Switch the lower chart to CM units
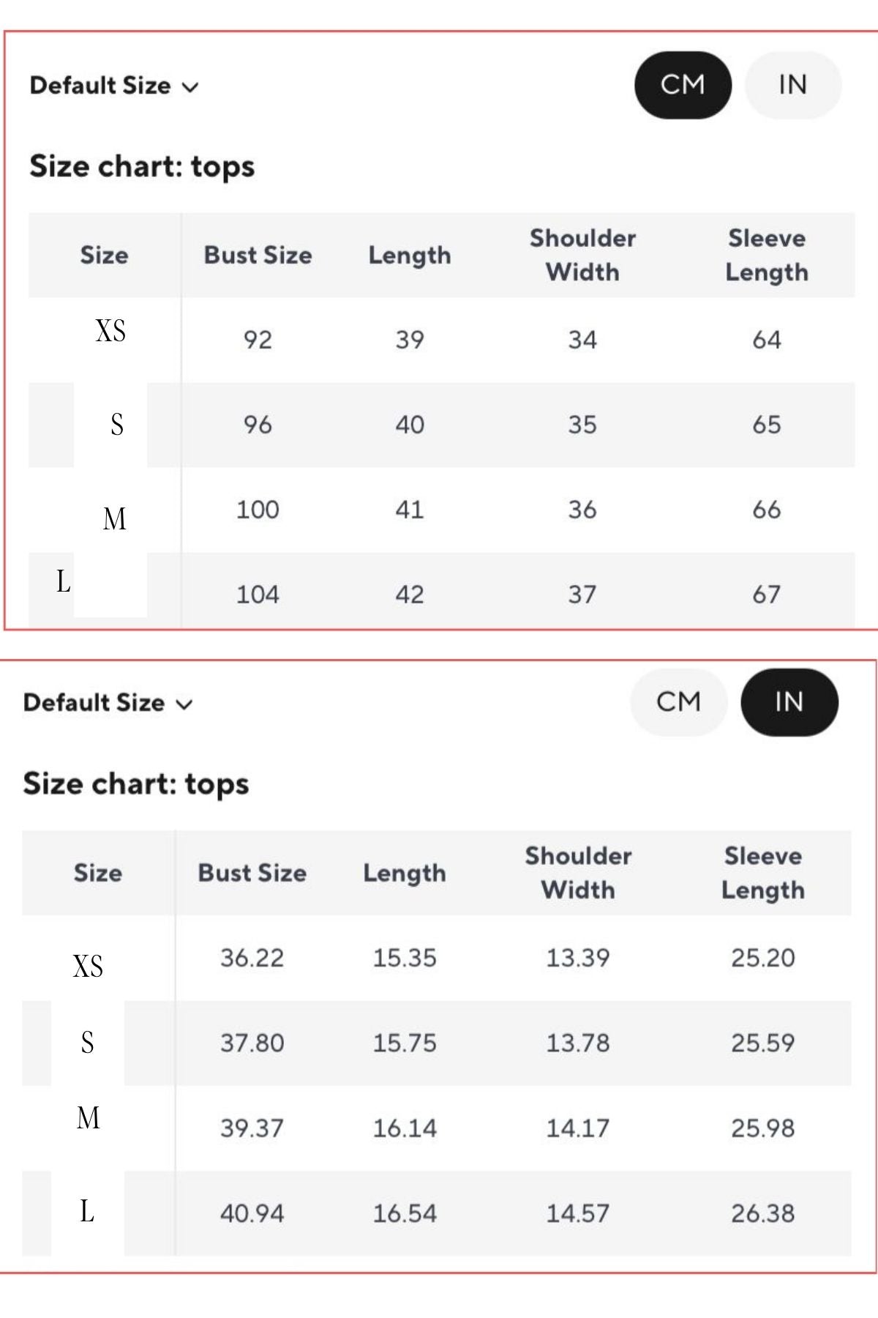Image resolution: width=878 pixels, height=1318 pixels. [x=678, y=702]
